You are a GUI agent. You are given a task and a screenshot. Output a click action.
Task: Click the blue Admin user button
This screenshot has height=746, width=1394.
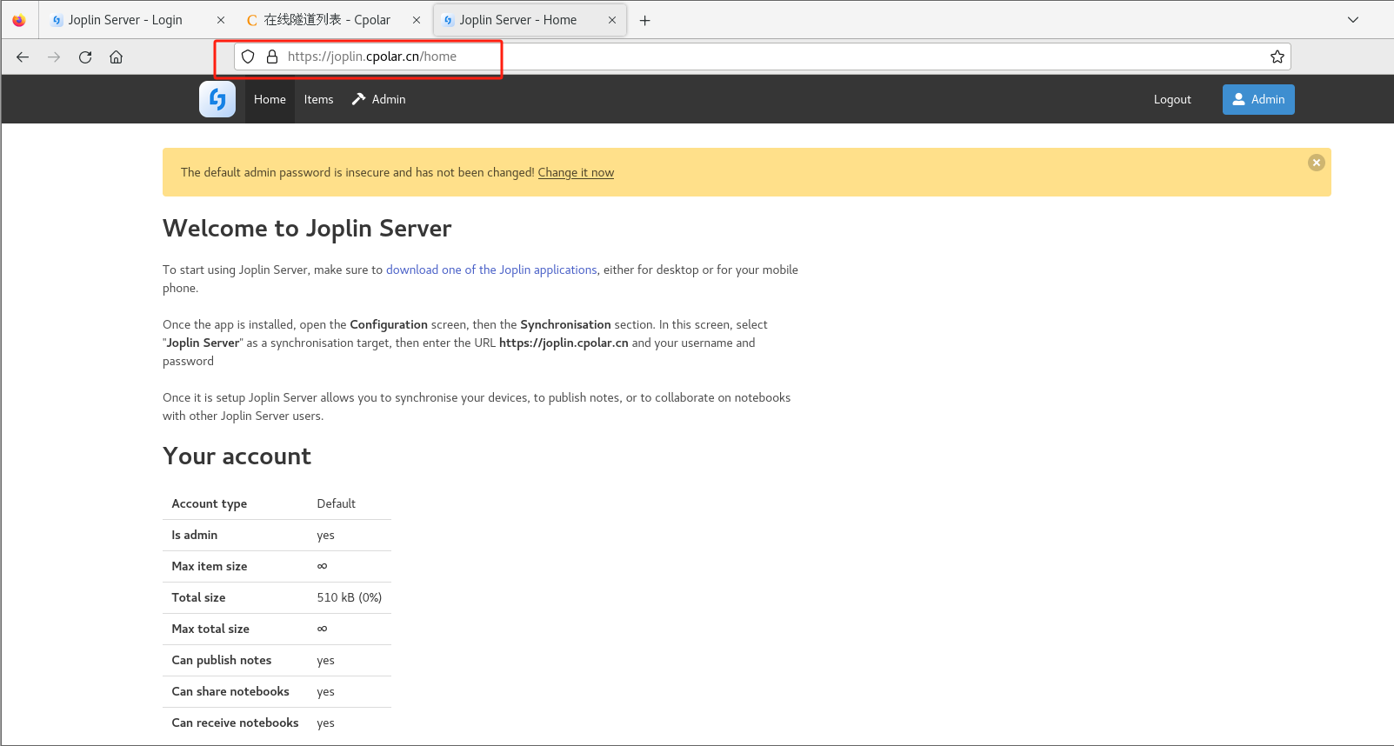tap(1258, 99)
